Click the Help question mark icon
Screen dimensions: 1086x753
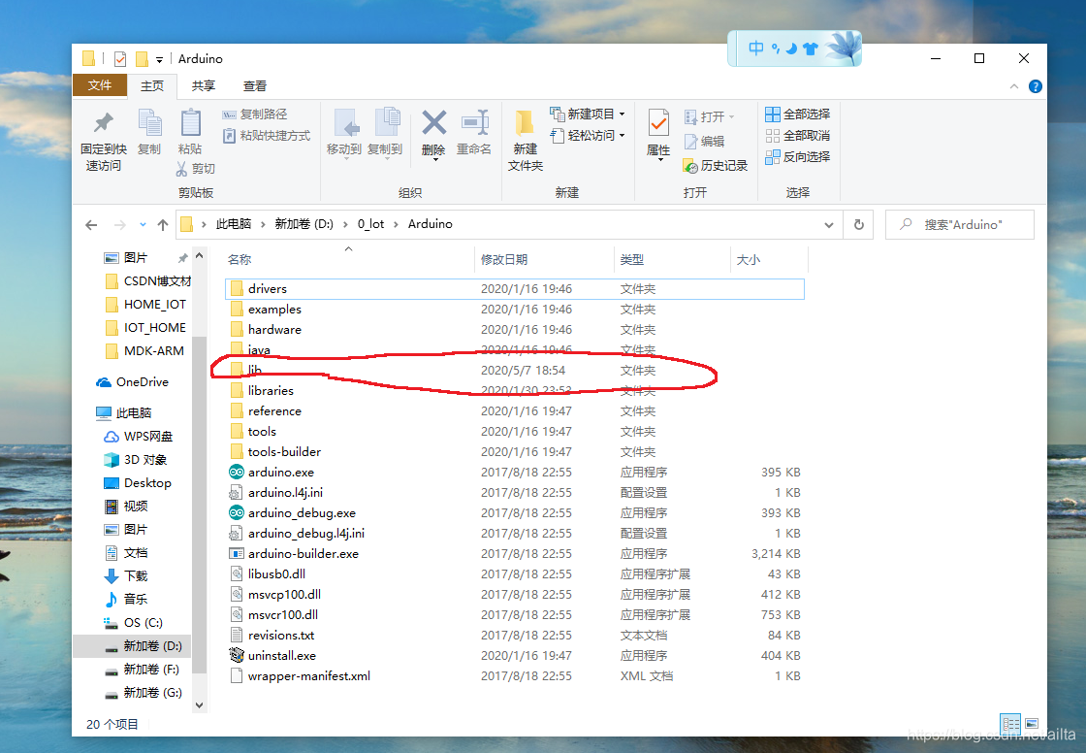click(1036, 86)
